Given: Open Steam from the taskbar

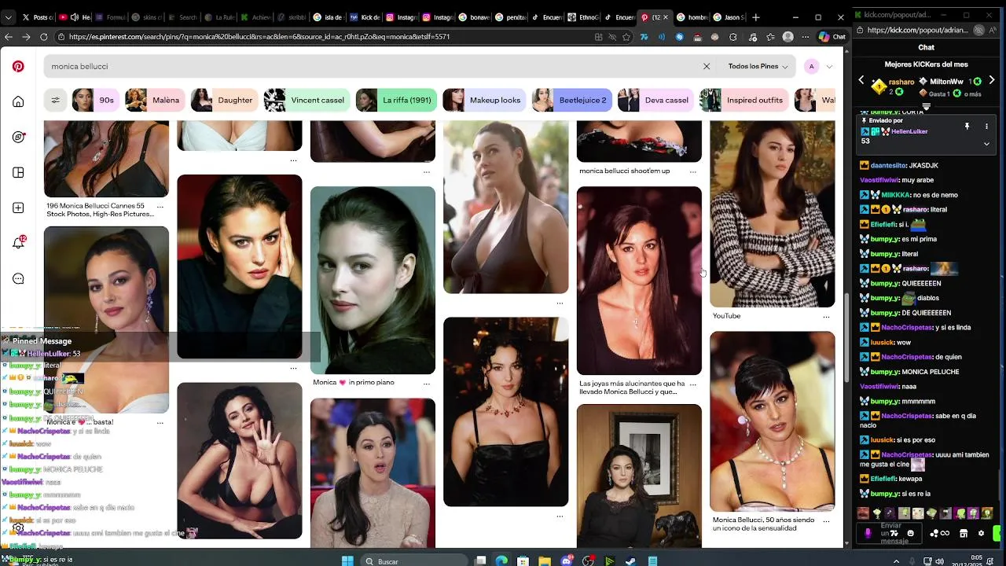Looking at the screenshot, I should coord(631,560).
